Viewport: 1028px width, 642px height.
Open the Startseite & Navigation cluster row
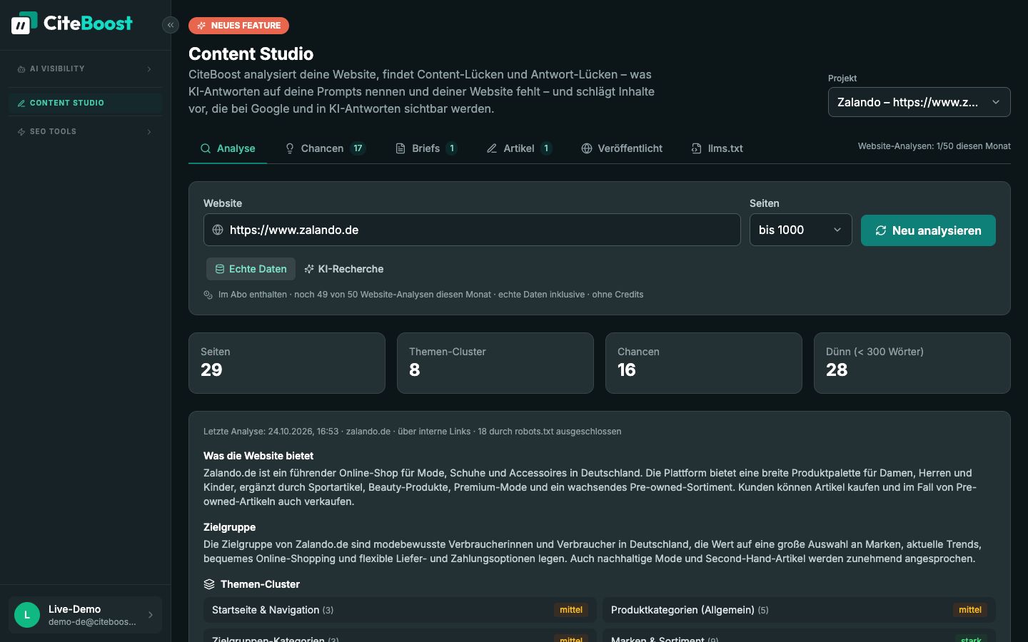pos(400,610)
